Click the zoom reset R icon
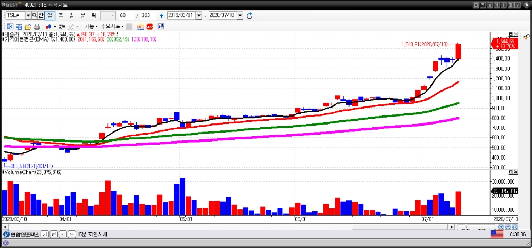Image resolution: width=532 pixels, height=248 pixels. tap(514, 227)
